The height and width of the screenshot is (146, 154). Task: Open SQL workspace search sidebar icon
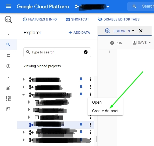click(x=8, y=45)
